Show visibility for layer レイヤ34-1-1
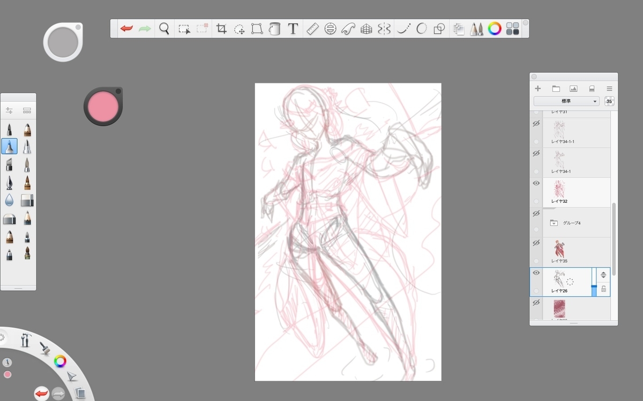643x401 pixels. click(x=536, y=124)
